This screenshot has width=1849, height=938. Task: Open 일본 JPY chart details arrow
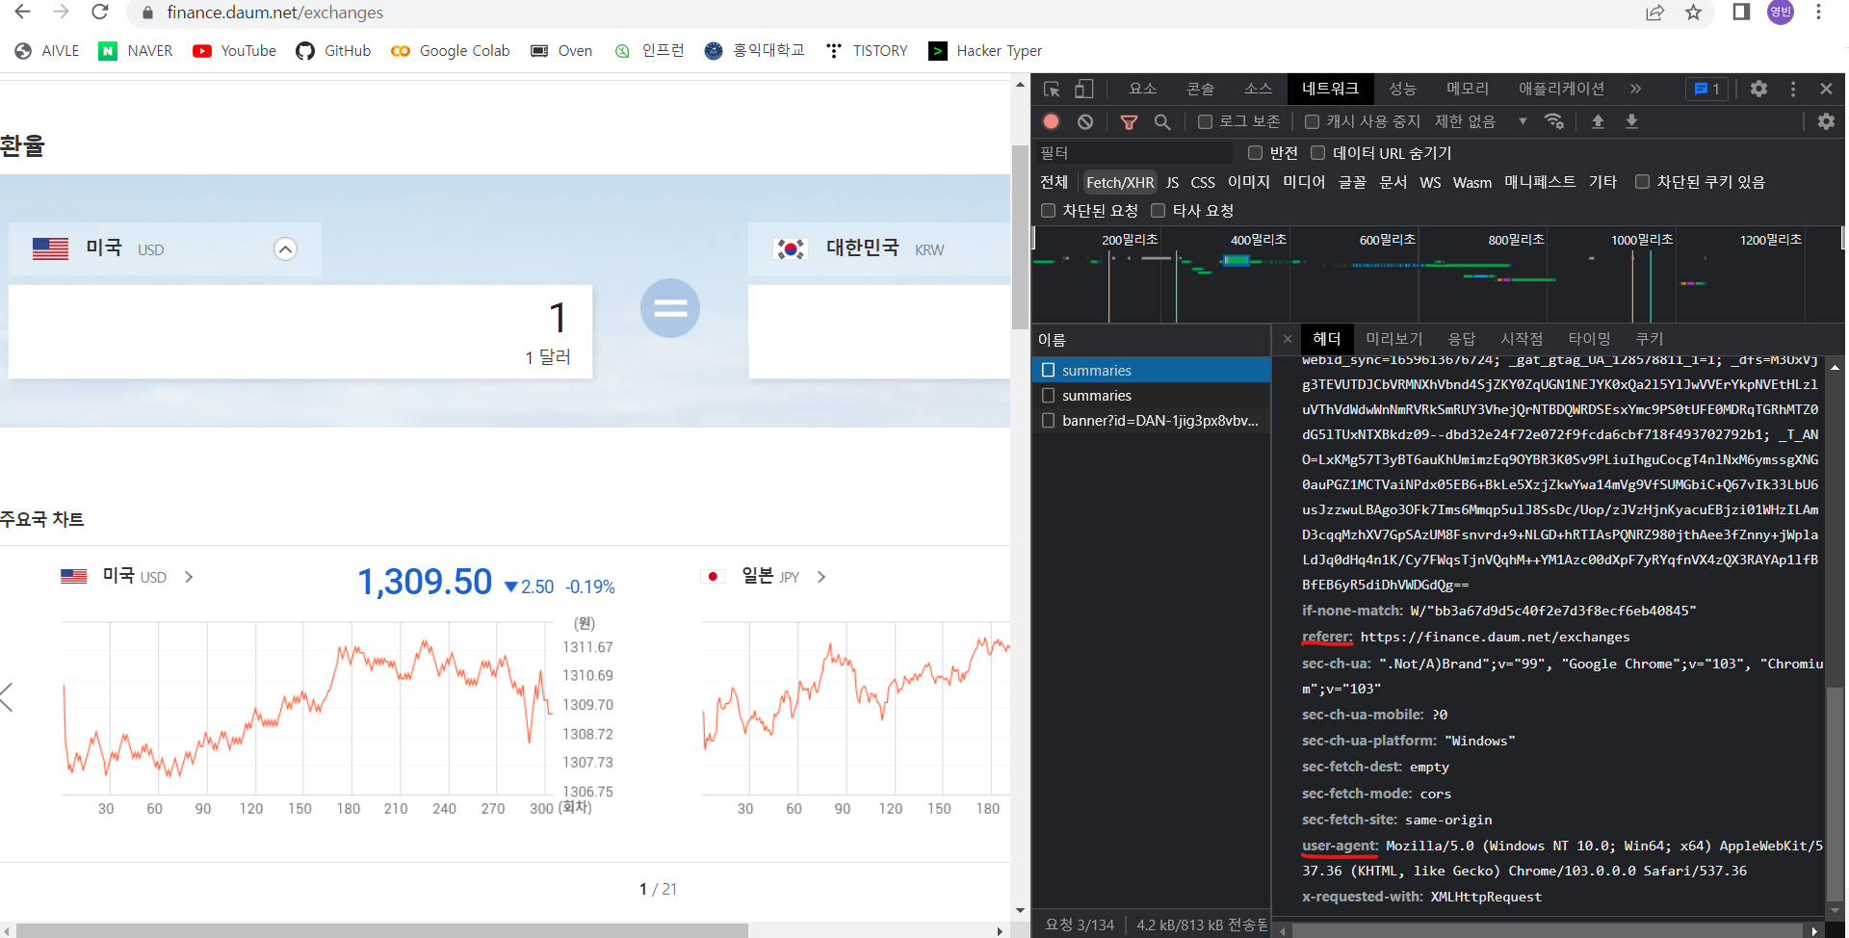[821, 577]
